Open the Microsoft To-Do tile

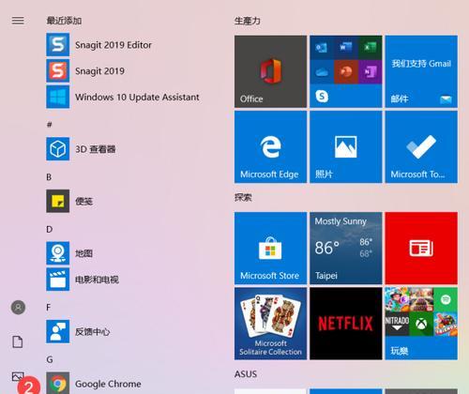(x=421, y=147)
